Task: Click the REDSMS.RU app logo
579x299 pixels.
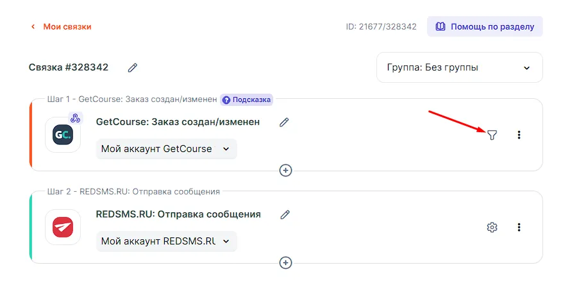Action: [63, 227]
